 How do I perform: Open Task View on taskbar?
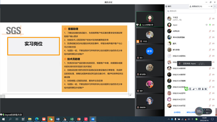pos(17,119)
